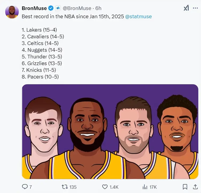Like the tweet with the heart icon

click(x=105, y=187)
